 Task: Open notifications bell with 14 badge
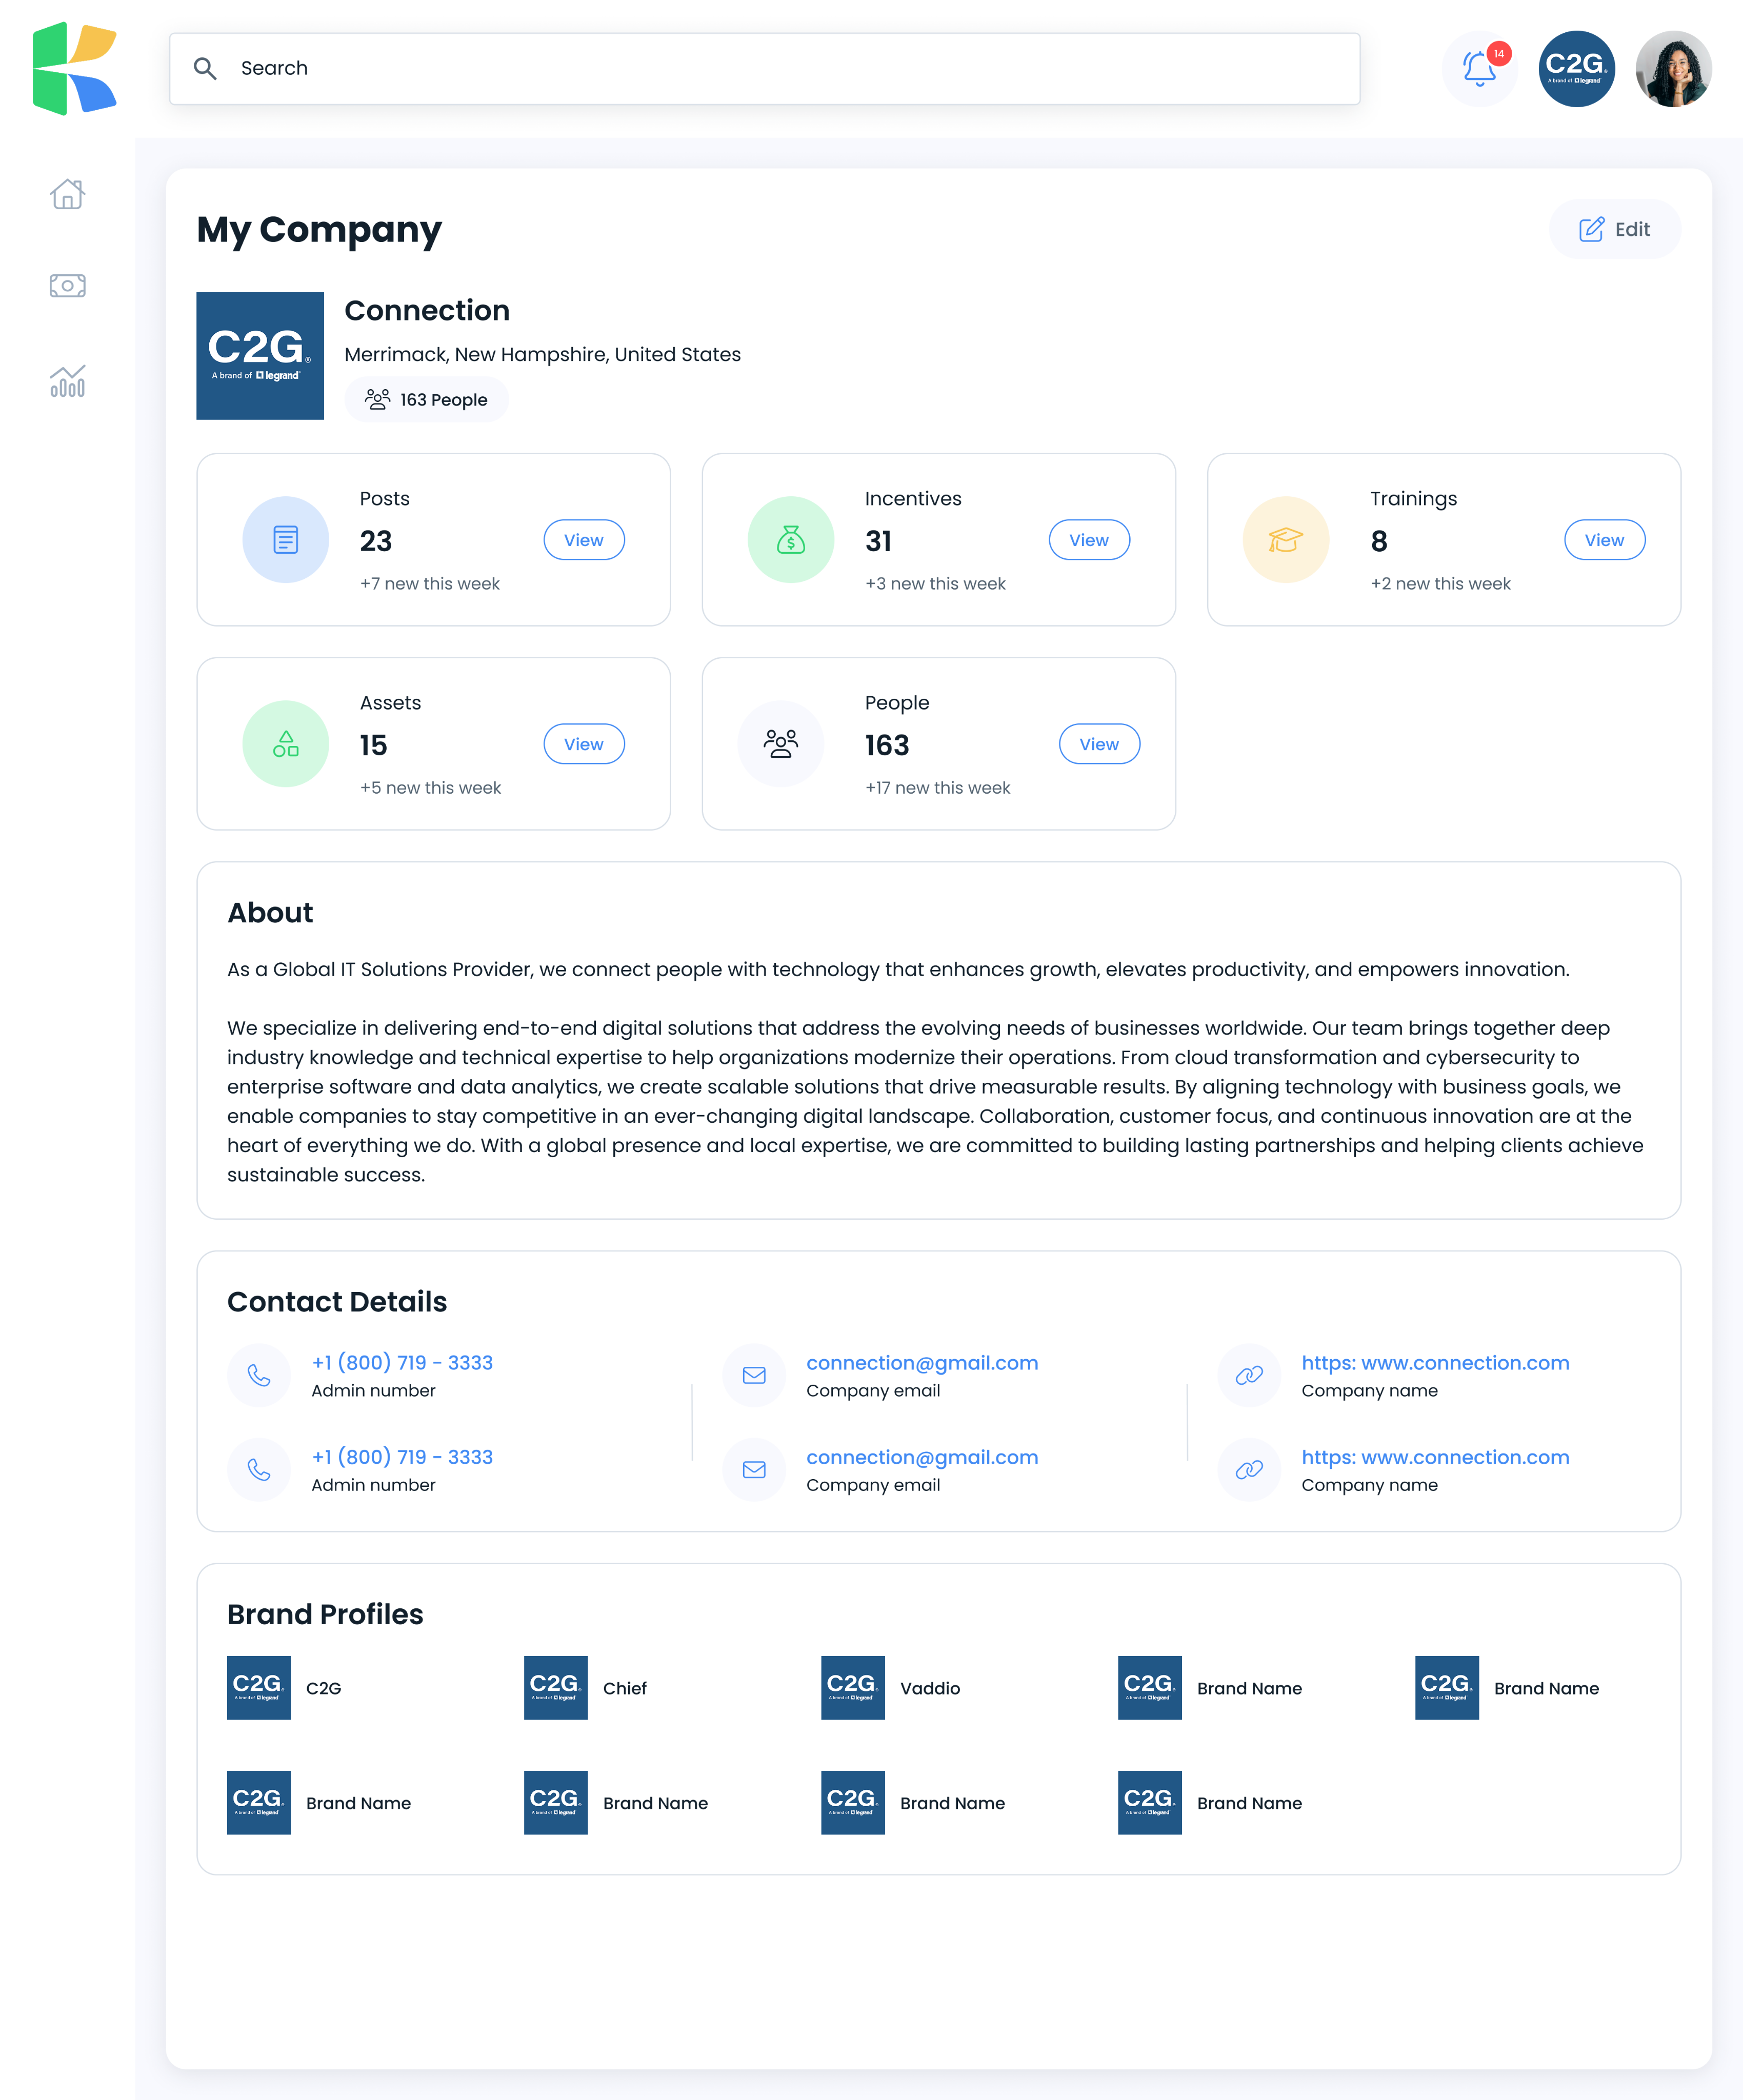tap(1480, 68)
